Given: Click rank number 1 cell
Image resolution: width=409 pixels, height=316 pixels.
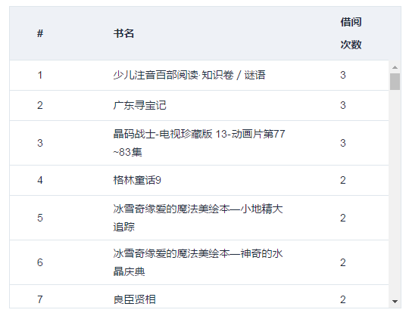Looking at the screenshot, I should (40, 76).
